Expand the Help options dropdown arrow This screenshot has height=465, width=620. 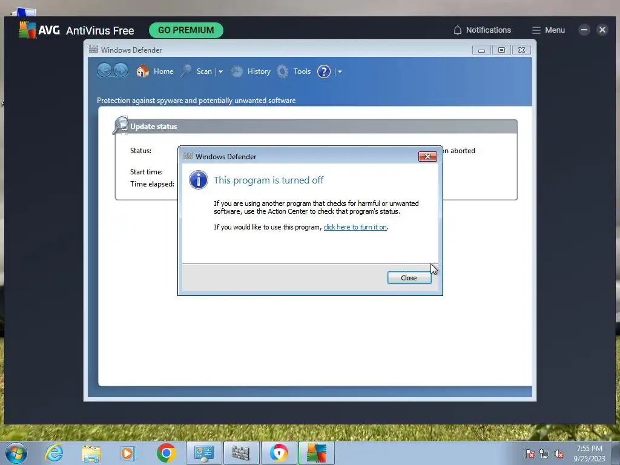tap(340, 72)
